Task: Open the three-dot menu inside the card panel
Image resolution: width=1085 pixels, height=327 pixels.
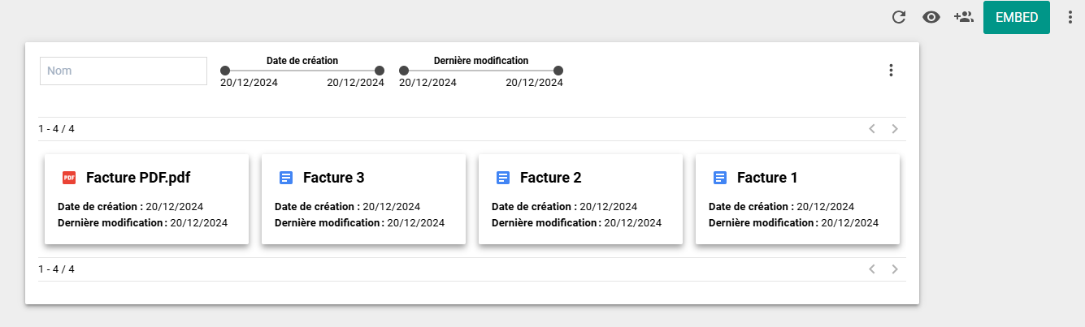Action: click(x=891, y=71)
